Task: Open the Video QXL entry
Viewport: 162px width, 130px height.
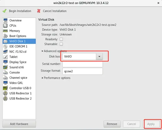Action: point(19,83)
